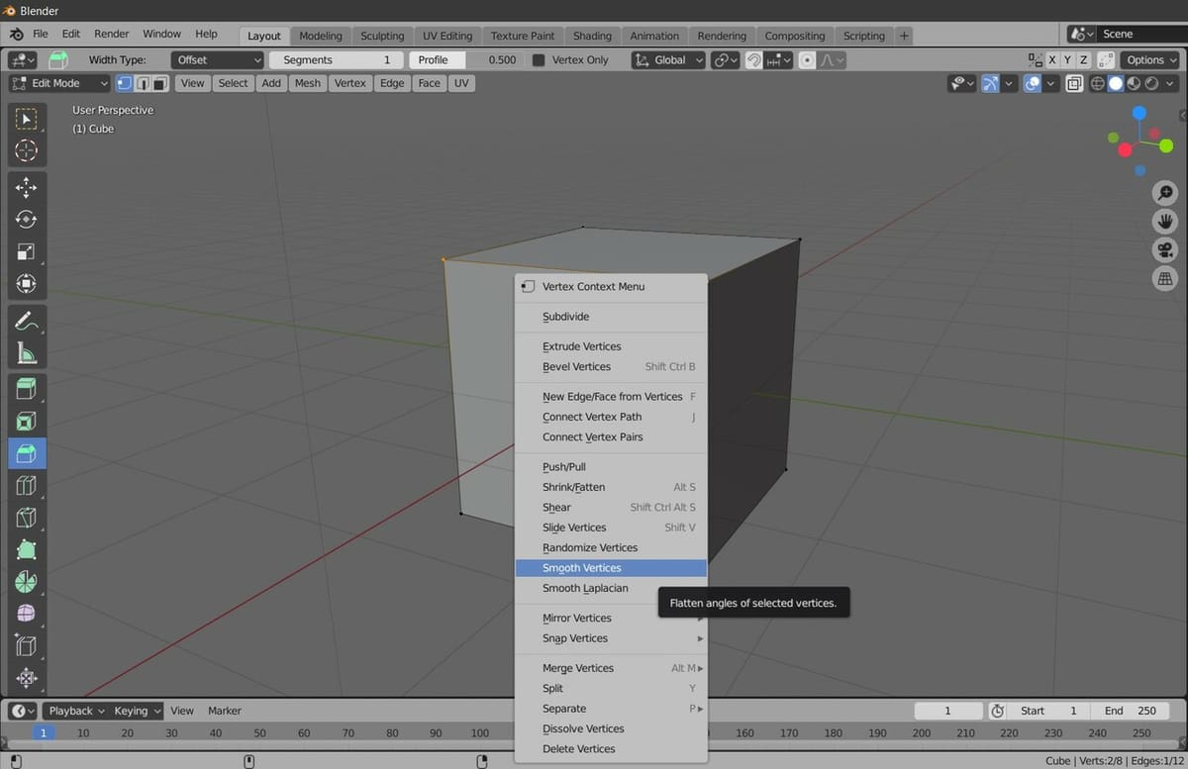The height and width of the screenshot is (769, 1188).
Task: Open the Options dropdown
Action: click(x=1151, y=60)
